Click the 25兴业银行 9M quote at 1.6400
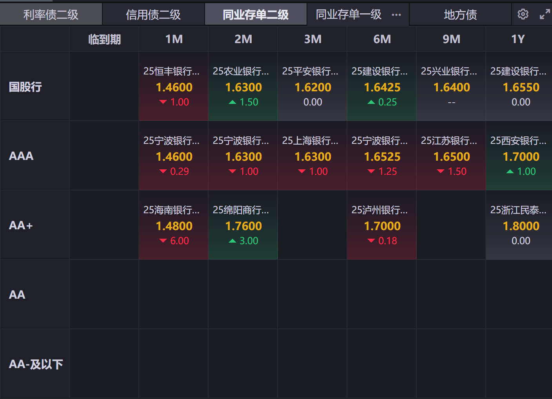 point(451,87)
